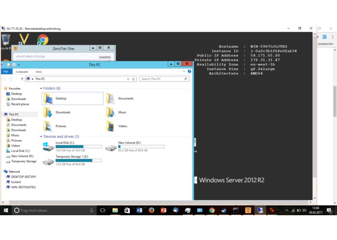Click the Properties quick access toolbar icon
The width and height of the screenshot is (337, 240).
click(9, 65)
